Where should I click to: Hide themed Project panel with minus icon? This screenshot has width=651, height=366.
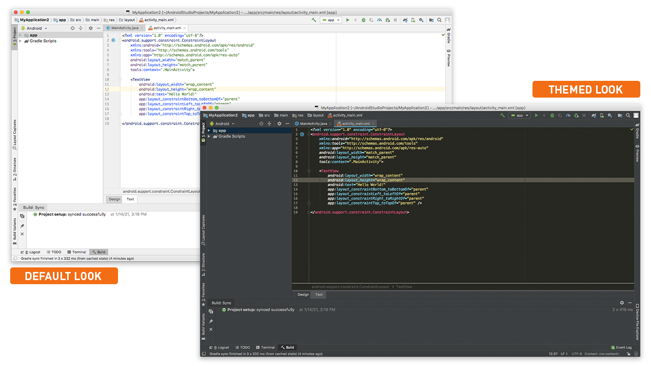pyautogui.click(x=287, y=124)
